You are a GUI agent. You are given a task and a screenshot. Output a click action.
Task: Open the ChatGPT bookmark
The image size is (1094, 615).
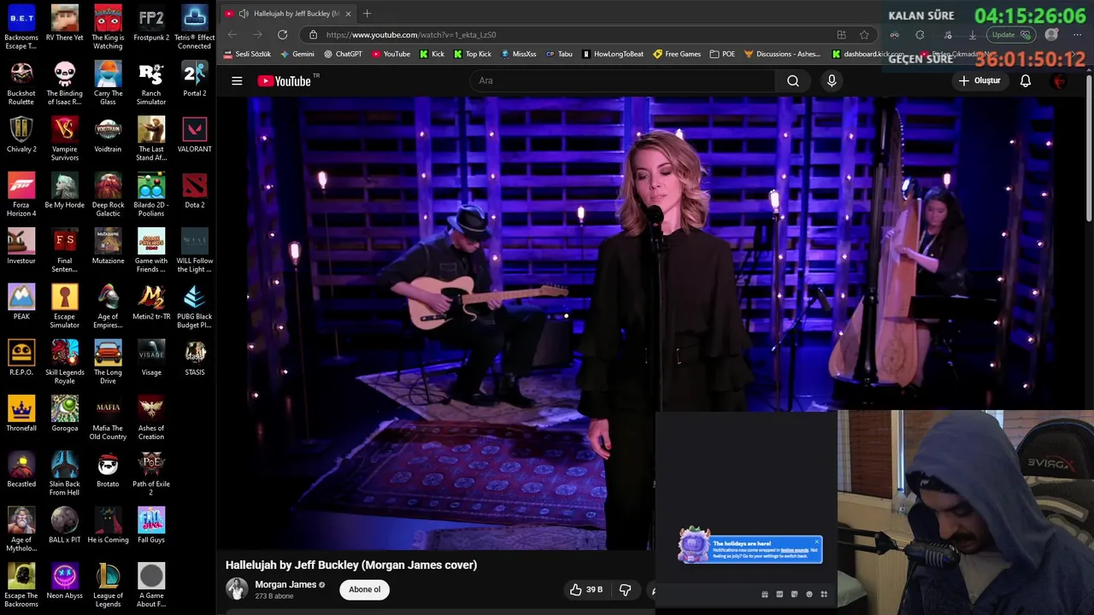click(x=343, y=54)
